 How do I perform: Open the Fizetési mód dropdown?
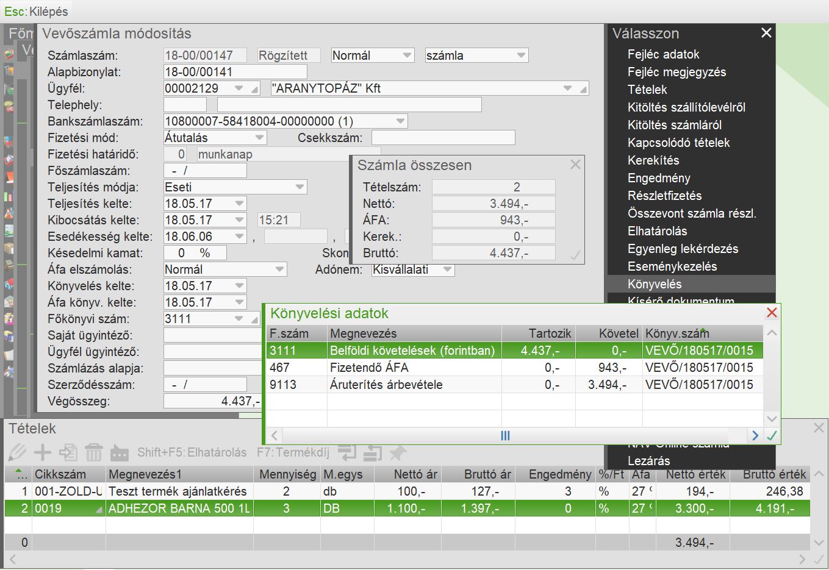tap(259, 138)
